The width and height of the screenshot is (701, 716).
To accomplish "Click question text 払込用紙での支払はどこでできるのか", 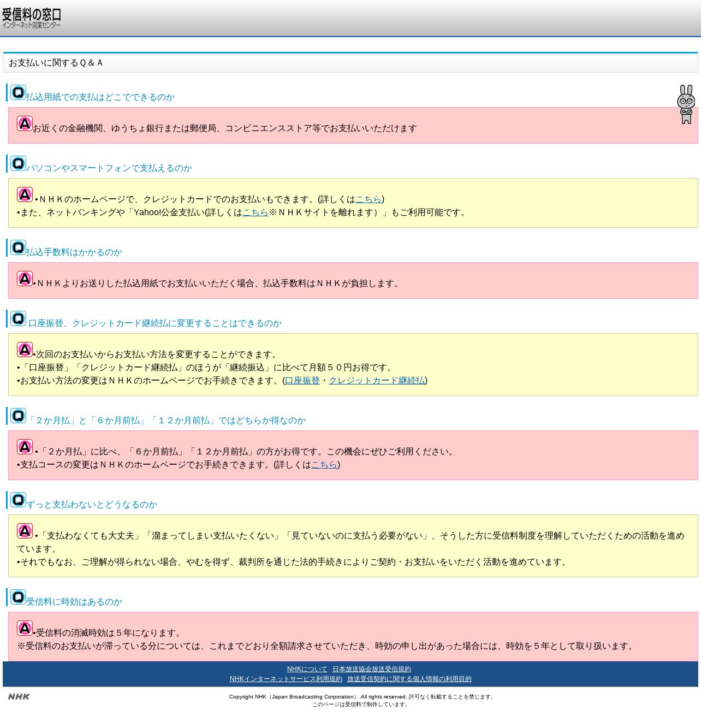I will click(100, 97).
